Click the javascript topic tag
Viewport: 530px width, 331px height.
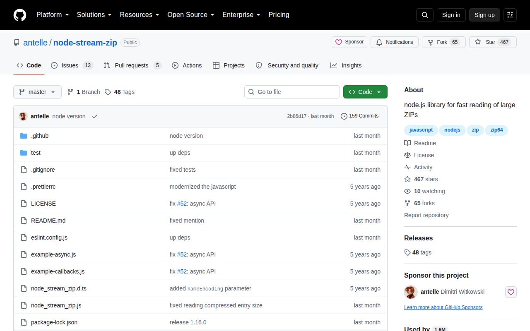(421, 130)
